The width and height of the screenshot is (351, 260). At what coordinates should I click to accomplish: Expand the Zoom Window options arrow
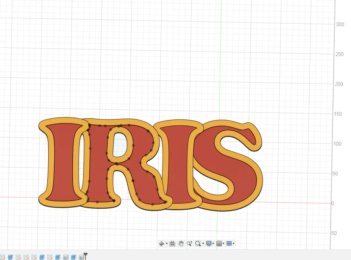203,244
